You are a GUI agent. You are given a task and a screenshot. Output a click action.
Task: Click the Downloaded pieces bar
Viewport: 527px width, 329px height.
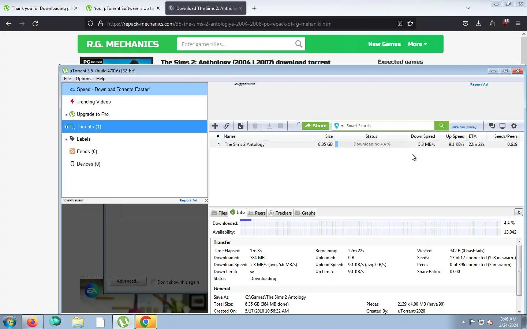370,223
